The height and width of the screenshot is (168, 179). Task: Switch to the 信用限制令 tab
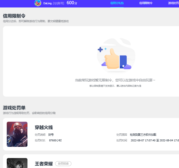(x=146, y=3)
